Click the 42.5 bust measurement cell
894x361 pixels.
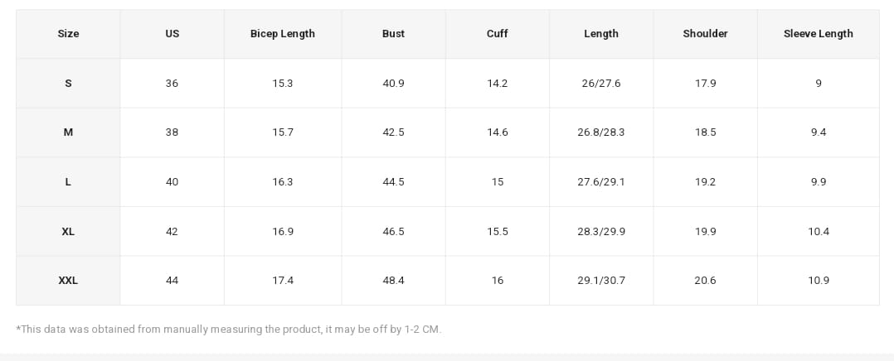click(393, 132)
